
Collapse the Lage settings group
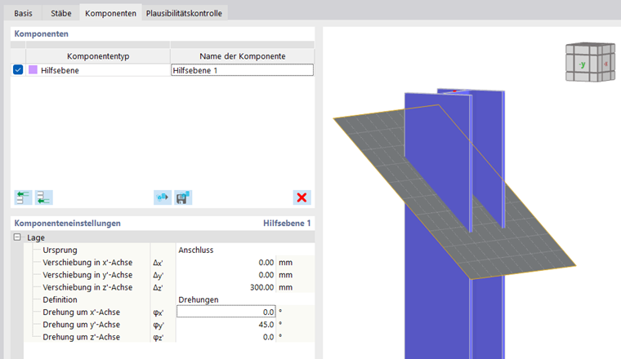pos(17,237)
